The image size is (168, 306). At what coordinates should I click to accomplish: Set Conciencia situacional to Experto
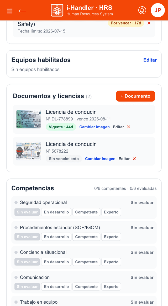point(111,262)
